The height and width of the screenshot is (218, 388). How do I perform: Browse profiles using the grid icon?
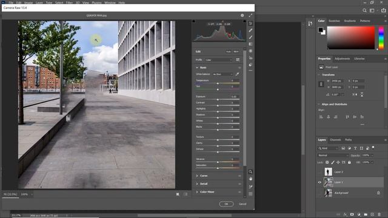pyautogui.click(x=238, y=60)
